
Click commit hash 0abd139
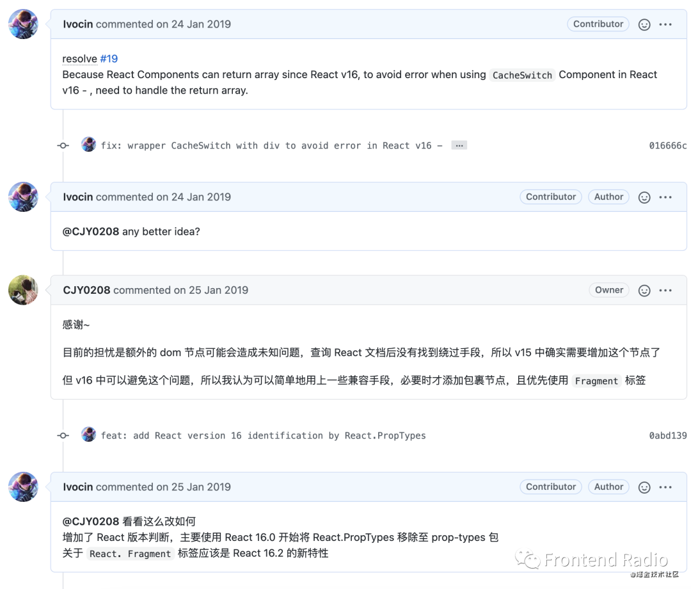pyautogui.click(x=667, y=435)
